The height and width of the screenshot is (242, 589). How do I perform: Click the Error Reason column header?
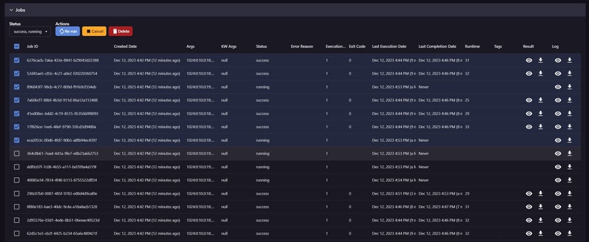coord(302,46)
